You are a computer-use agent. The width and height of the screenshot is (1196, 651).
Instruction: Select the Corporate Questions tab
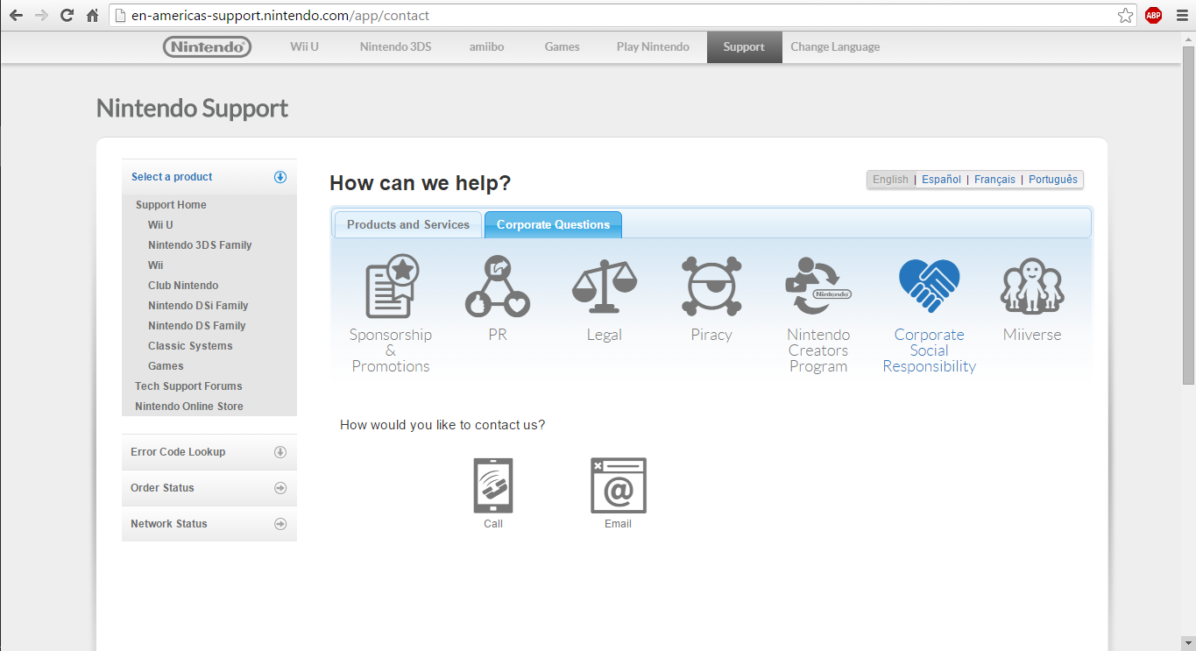pyautogui.click(x=553, y=224)
